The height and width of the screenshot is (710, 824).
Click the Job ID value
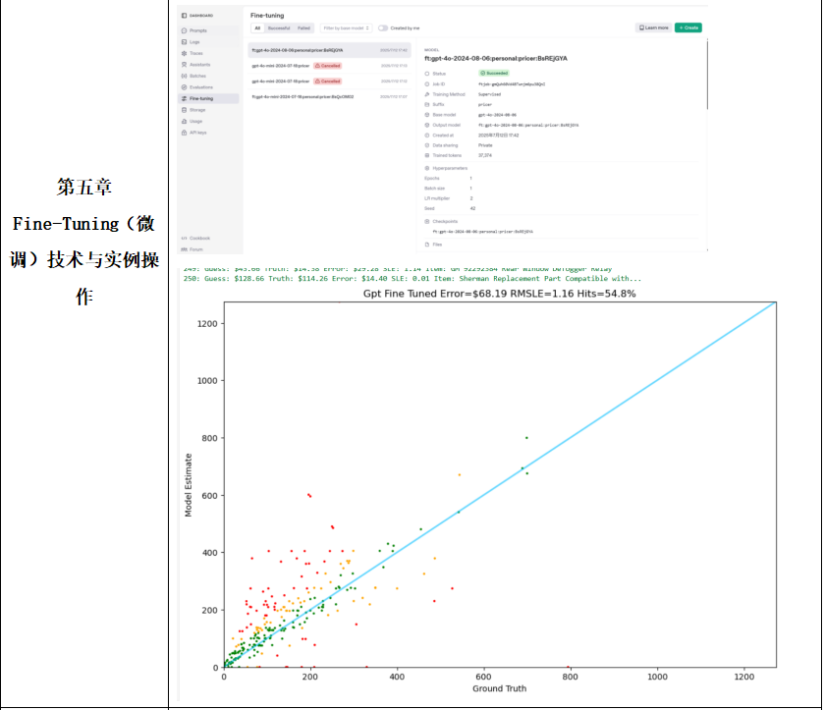point(512,84)
